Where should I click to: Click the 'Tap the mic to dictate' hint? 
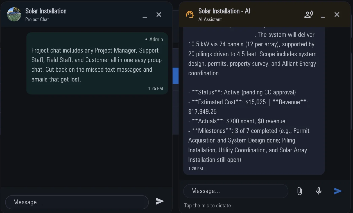tap(207, 205)
